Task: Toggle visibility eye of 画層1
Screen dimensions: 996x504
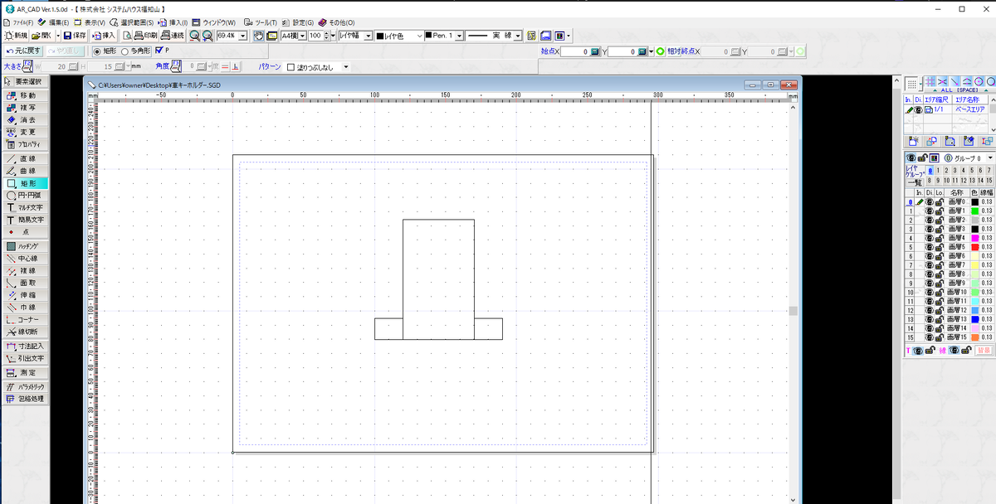Action: [x=930, y=211]
